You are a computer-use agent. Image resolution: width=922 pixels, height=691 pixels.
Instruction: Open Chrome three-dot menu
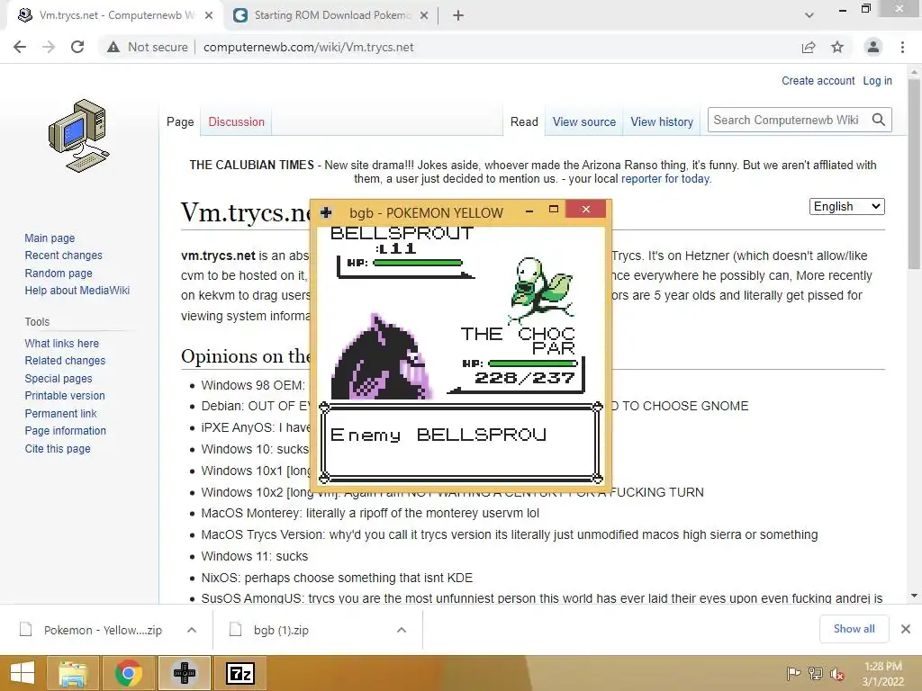(x=902, y=47)
